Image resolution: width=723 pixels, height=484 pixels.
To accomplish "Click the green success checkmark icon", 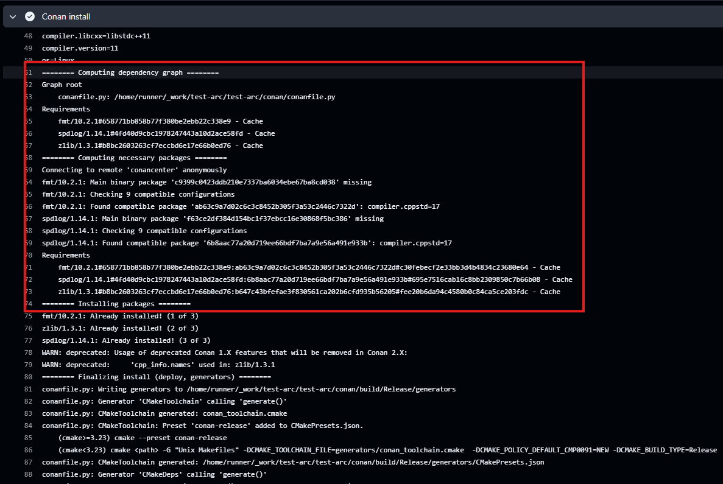I will 29,16.
